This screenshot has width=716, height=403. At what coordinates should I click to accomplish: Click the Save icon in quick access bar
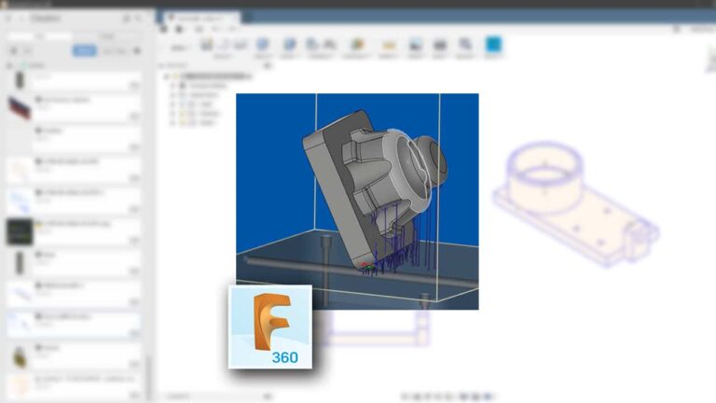pos(200,29)
